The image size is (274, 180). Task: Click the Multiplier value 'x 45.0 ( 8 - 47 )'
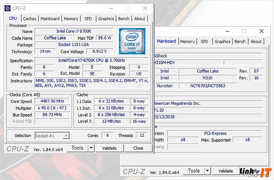52,108
